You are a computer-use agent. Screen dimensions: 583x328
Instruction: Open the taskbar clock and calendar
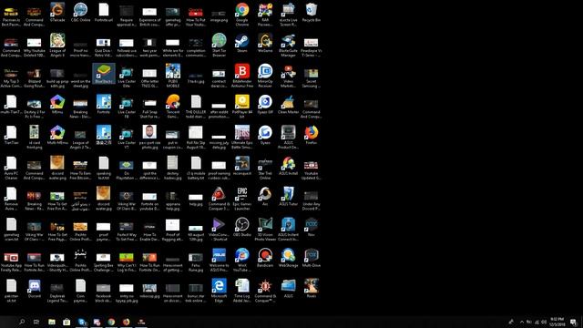click(x=557, y=322)
